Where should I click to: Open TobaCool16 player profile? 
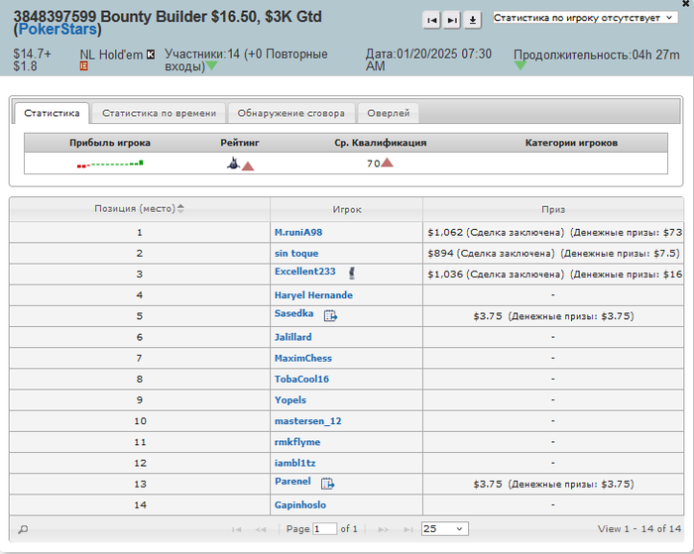pos(301,380)
